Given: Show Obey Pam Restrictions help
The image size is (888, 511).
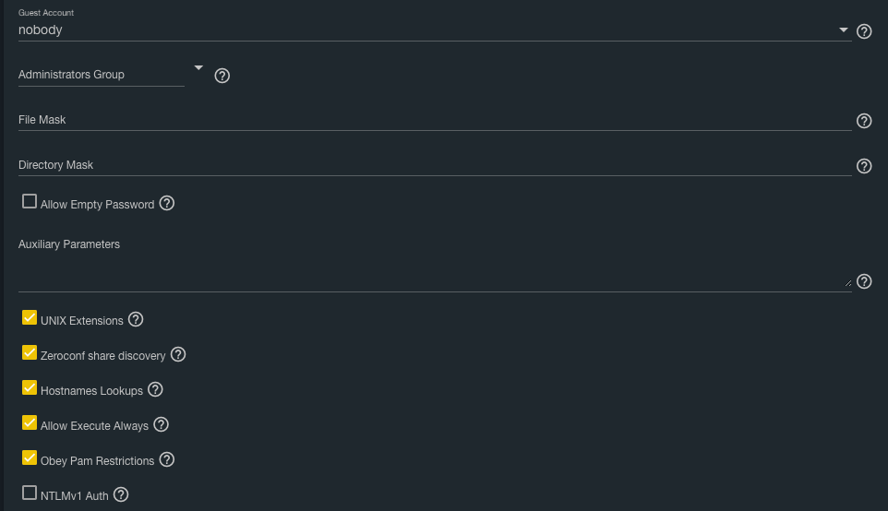Looking at the screenshot, I should [x=167, y=459].
